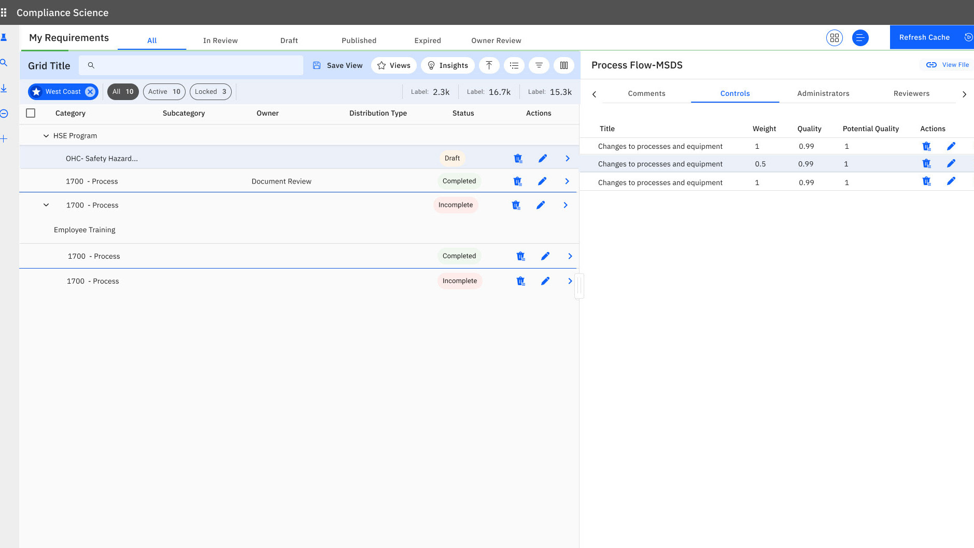The height and width of the screenshot is (548, 974).
Task: Edit first Changes to processes control
Action: [951, 146]
